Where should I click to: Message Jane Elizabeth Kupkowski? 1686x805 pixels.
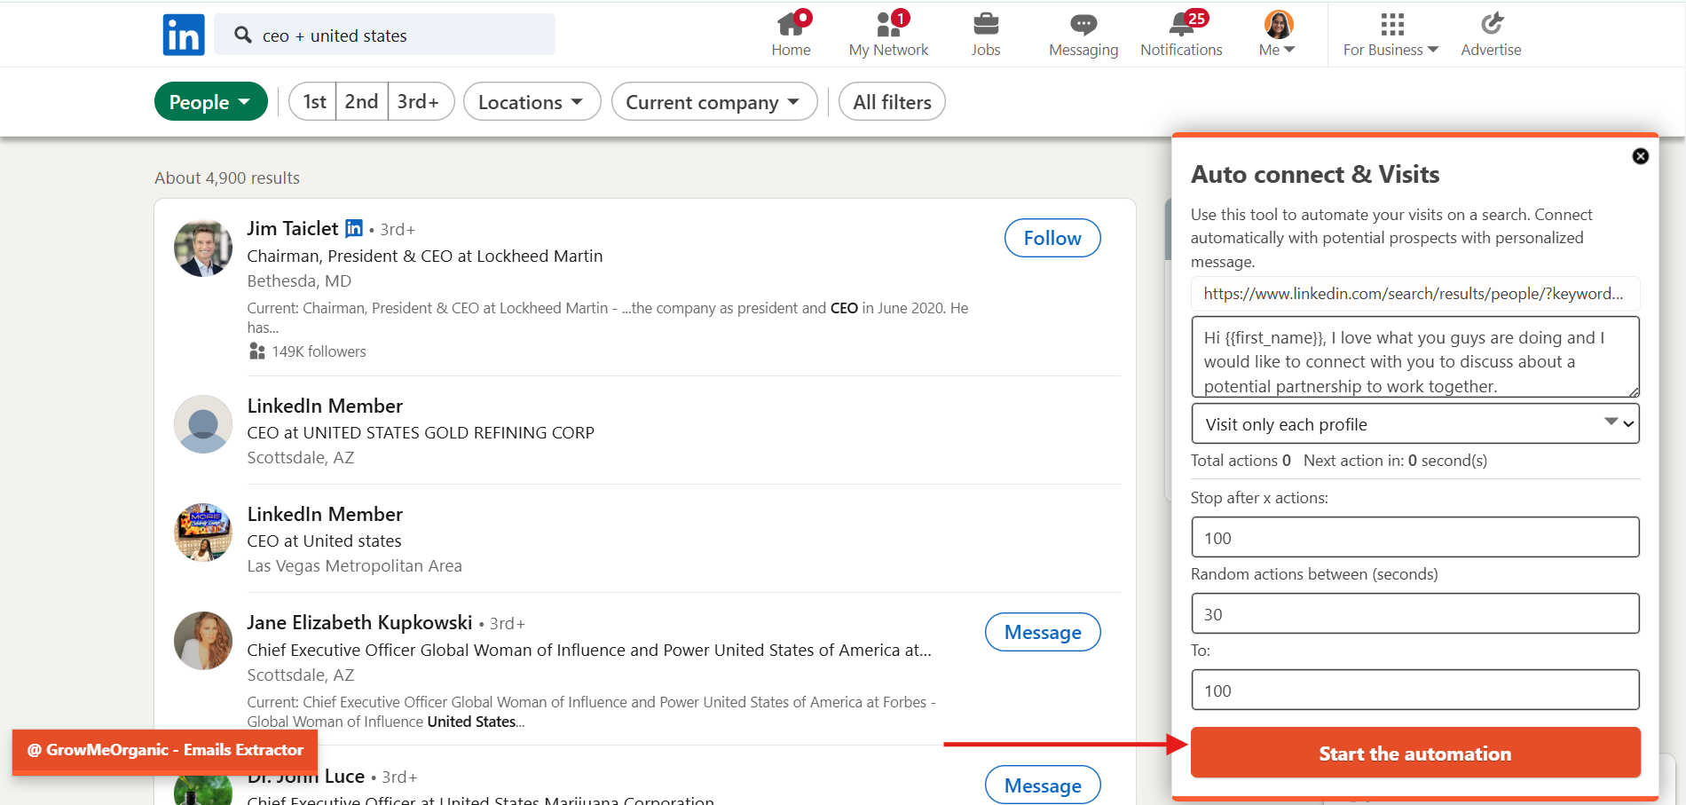[1043, 632]
